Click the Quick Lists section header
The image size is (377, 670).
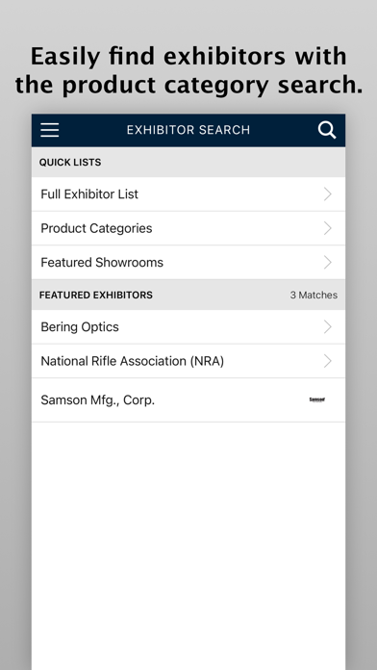[x=188, y=162]
